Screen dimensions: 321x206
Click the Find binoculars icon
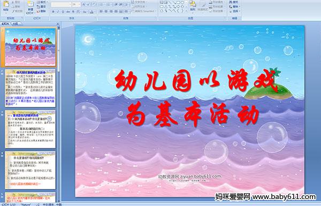(231, 2)
